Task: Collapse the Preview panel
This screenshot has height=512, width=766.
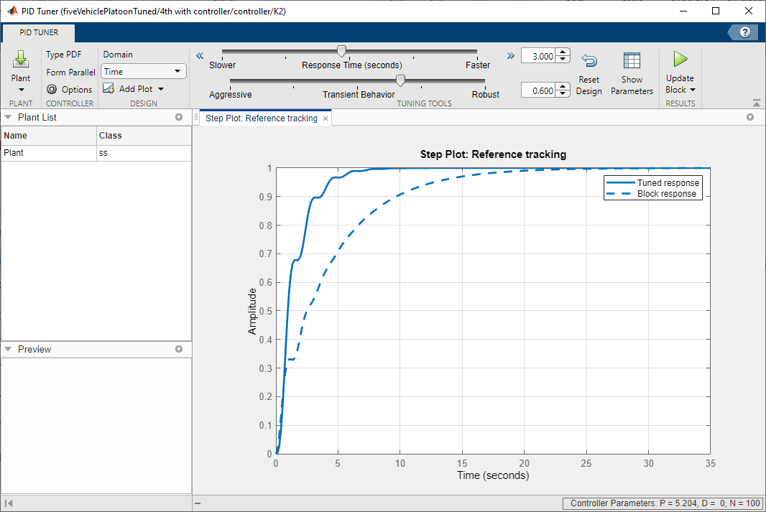Action: (8, 349)
